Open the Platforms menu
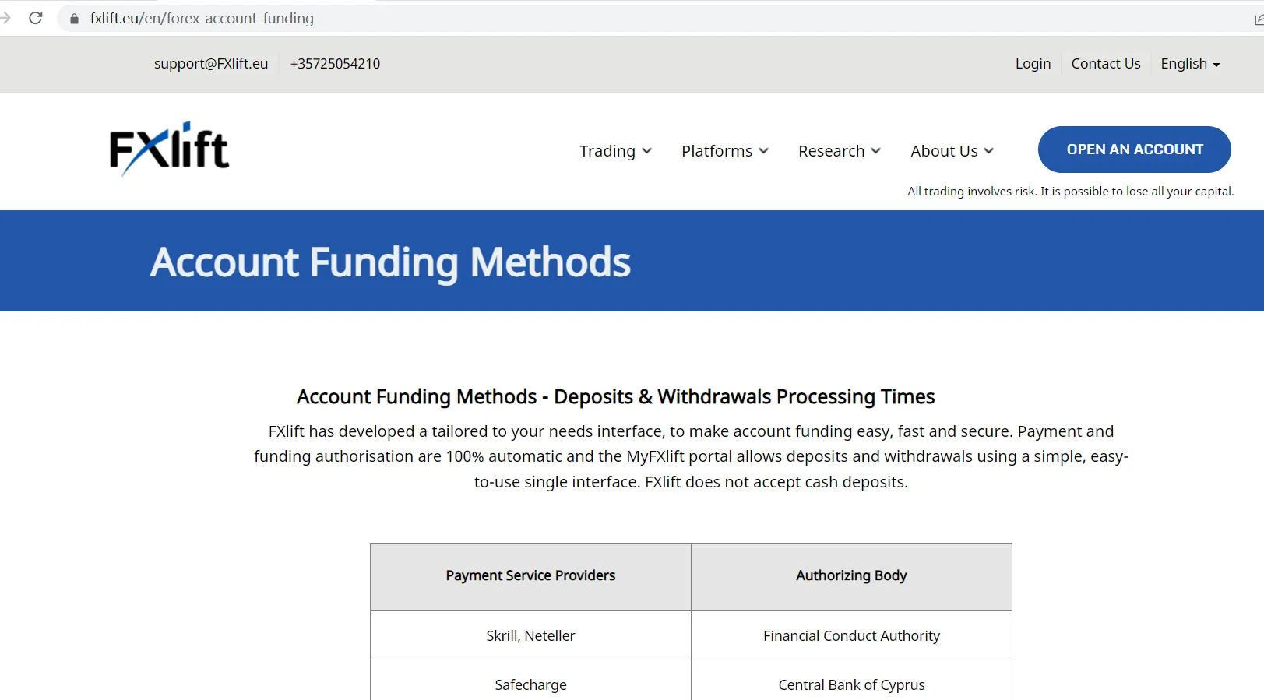 725,151
